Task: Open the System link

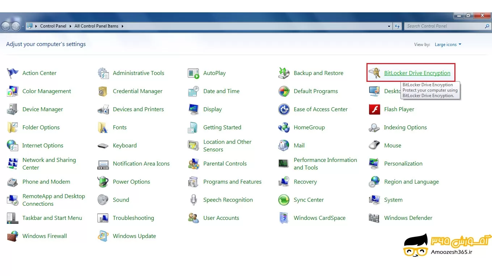Action: pos(393,200)
